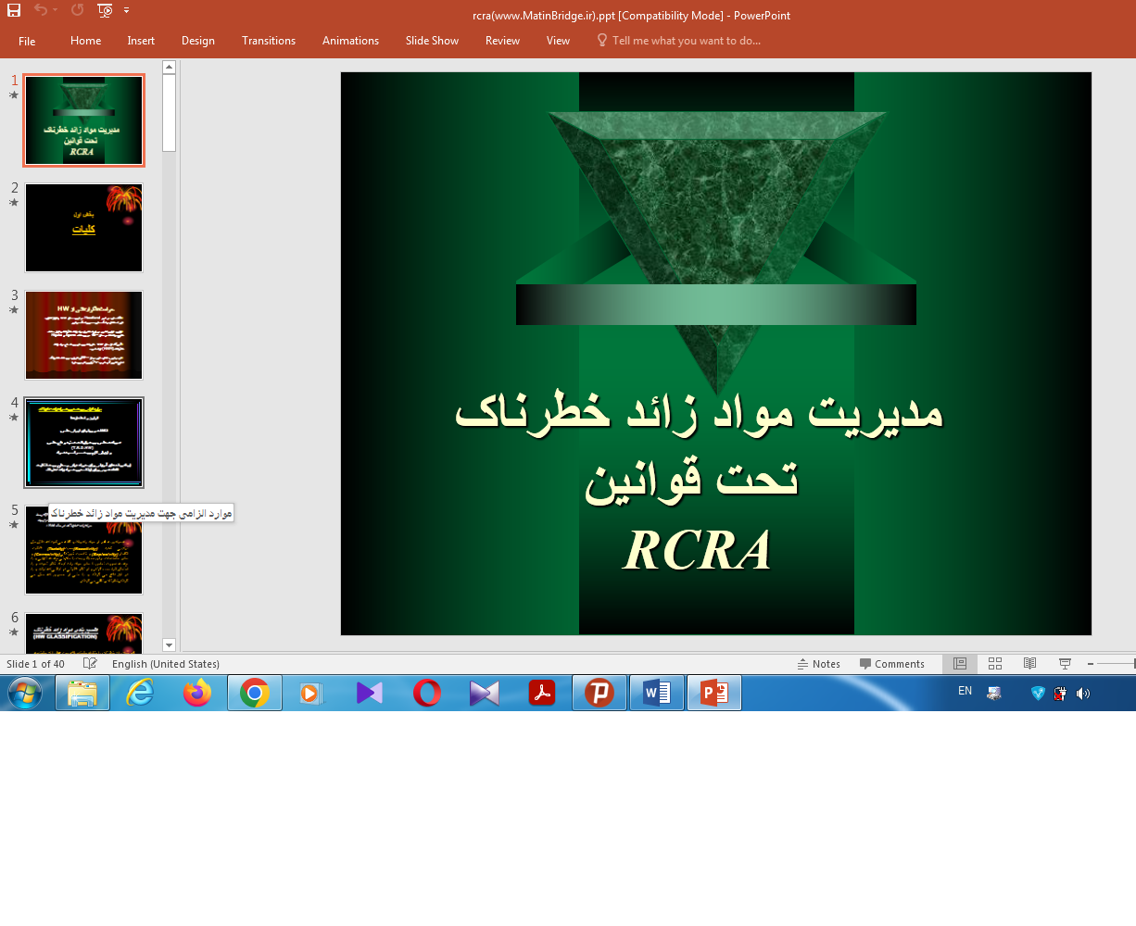Select slide 3 thumbnail
Screen dimensions: 1136x926
83,335
